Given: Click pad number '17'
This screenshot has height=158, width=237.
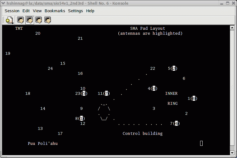Looking at the screenshot, I should coord(60,134).
